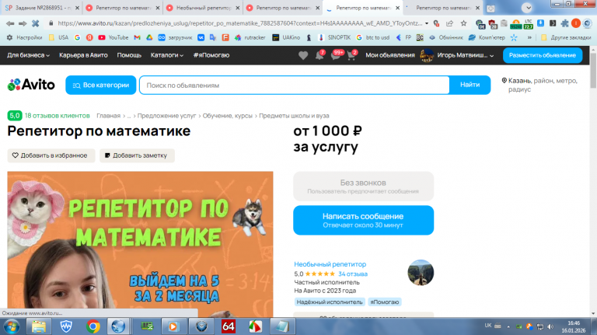This screenshot has width=597, height=335.
Task: Open the YouTube bookmark
Action: pos(113,37)
